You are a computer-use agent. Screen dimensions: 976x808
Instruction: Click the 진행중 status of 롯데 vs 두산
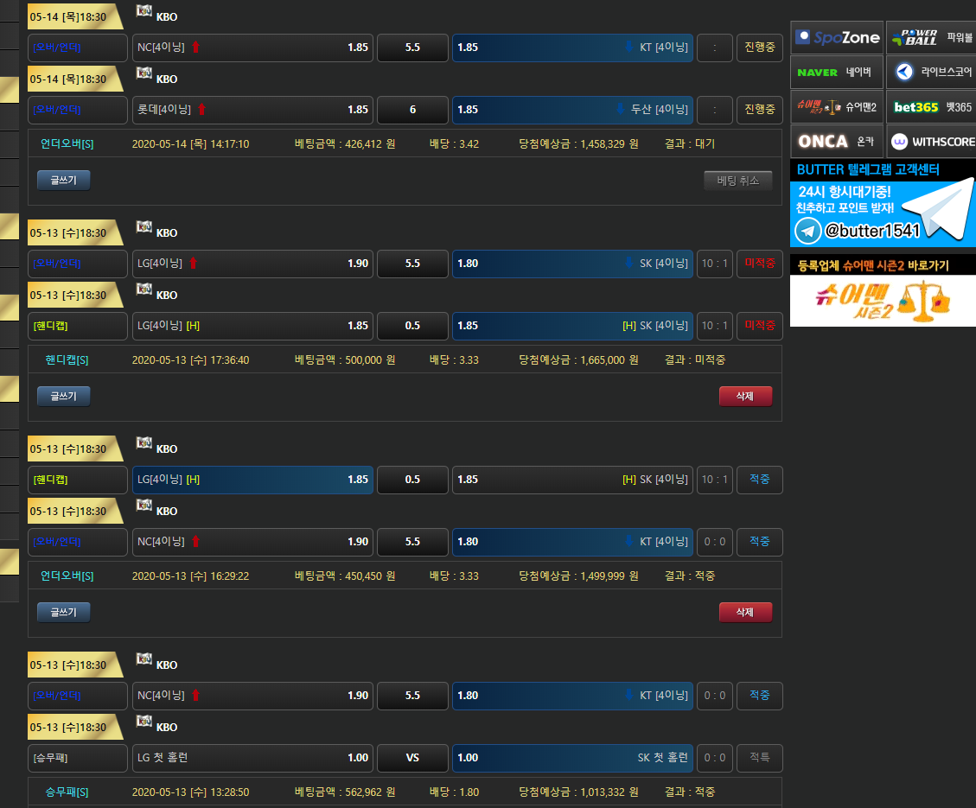(x=759, y=110)
